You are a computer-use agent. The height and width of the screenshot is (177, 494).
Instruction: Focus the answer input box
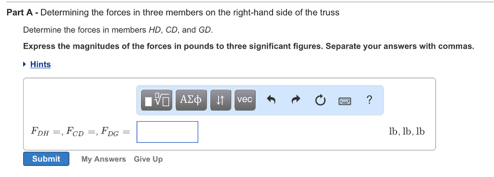[x=167, y=132]
